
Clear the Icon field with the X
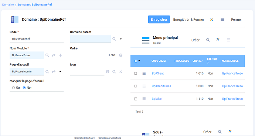click(121, 72)
